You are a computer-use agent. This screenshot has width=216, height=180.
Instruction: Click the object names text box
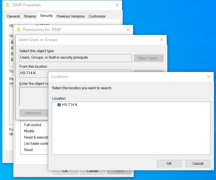34,96
